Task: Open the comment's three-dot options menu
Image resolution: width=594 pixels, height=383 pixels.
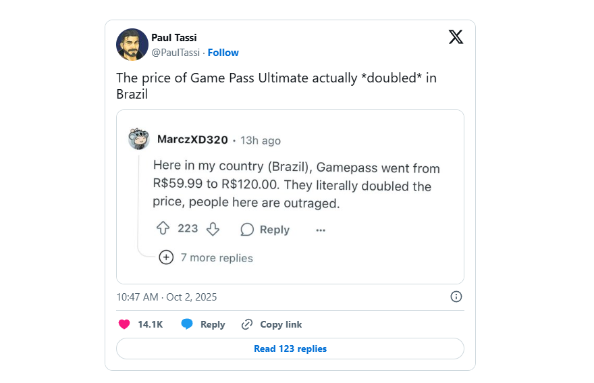Action: point(321,230)
